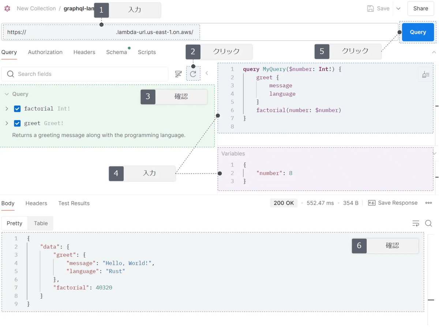Run the Query button
The height and width of the screenshot is (327, 439).
417,32
